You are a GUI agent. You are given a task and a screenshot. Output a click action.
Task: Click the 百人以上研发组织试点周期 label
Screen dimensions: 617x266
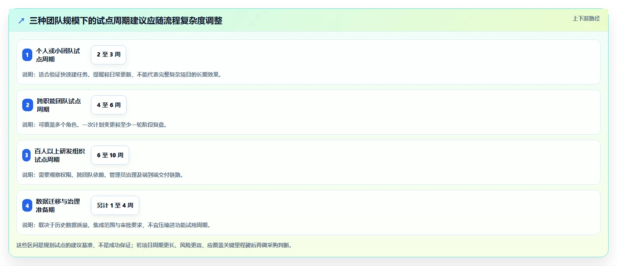pyautogui.click(x=60, y=155)
